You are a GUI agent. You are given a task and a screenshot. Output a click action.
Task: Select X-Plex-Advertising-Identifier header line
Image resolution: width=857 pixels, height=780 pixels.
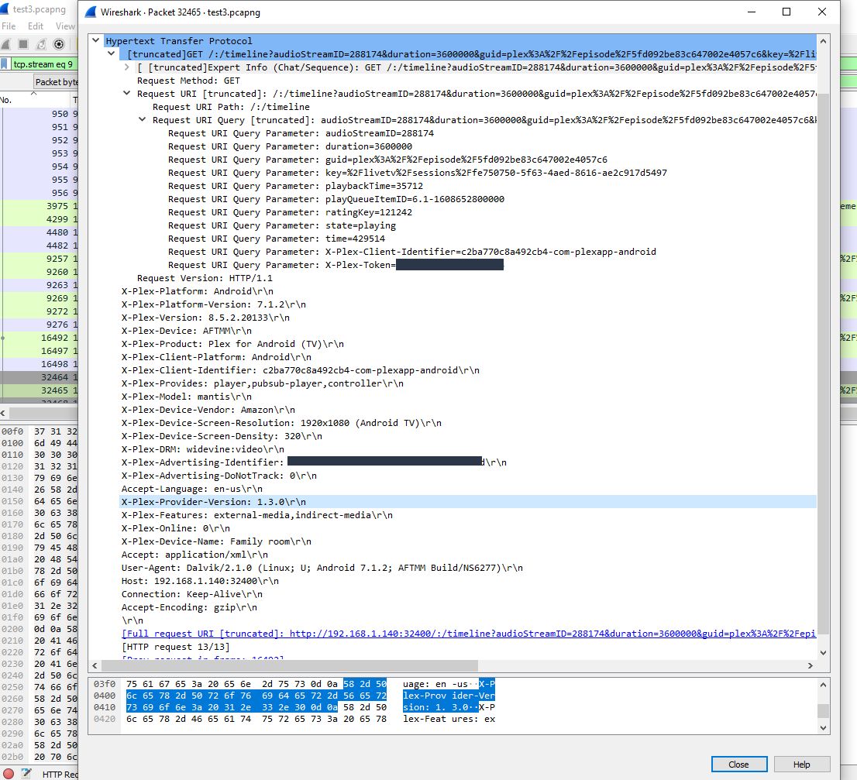coord(315,462)
